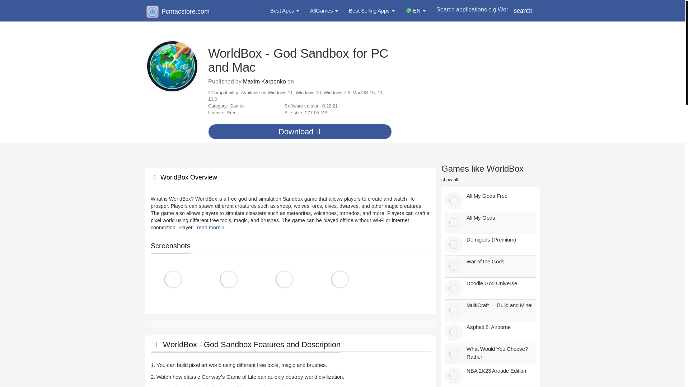Click the Download button
Viewport: 689px width, 387px height.
point(300,132)
